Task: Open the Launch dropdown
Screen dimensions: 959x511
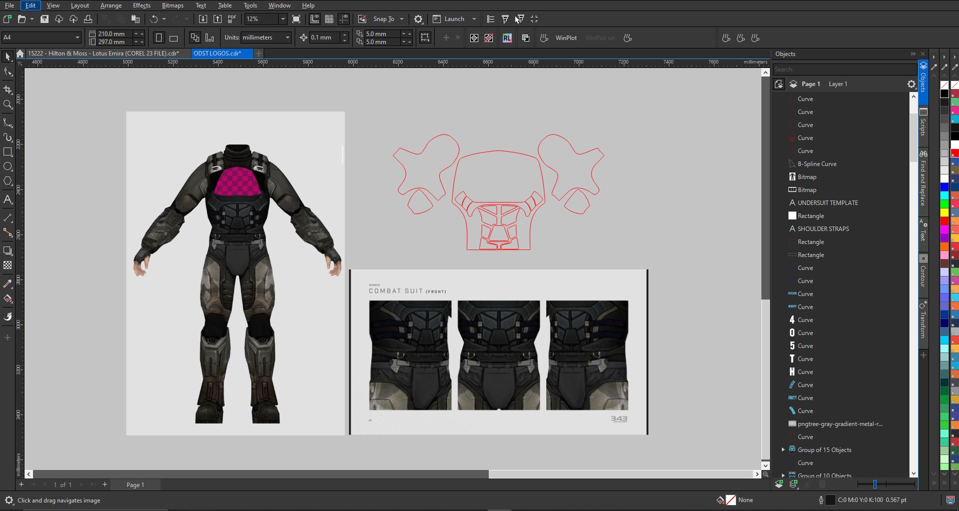Action: [474, 19]
